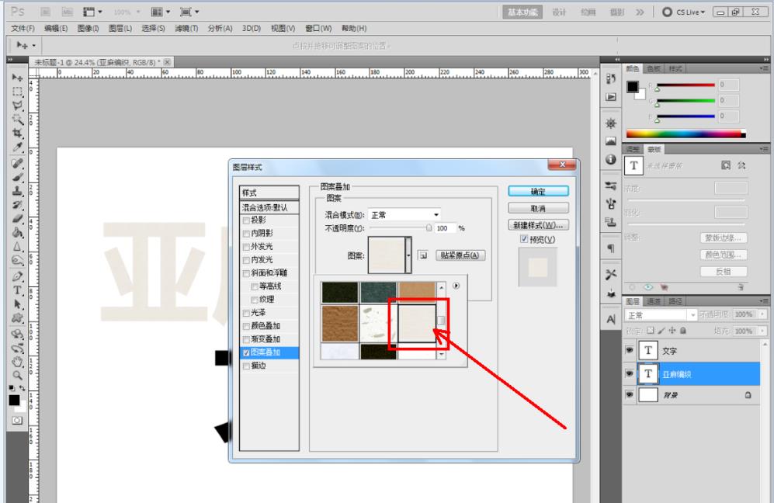The height and width of the screenshot is (503, 774).
Task: Activate the Zoom tool
Action: (x=16, y=373)
